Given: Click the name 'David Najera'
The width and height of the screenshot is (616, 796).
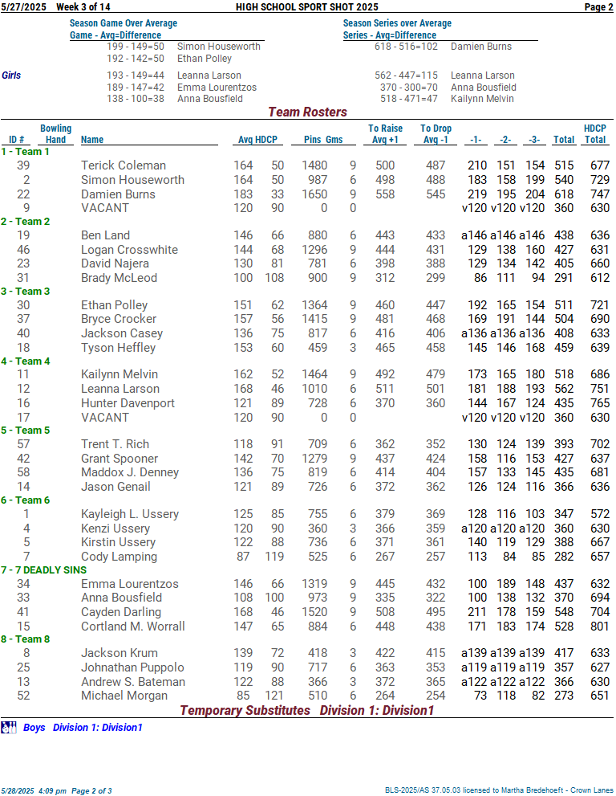Looking at the screenshot, I should pyautogui.click(x=115, y=263).
